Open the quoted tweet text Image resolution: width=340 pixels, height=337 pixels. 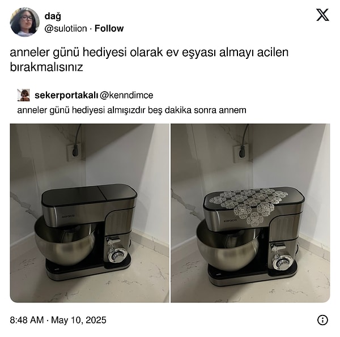coord(131,110)
